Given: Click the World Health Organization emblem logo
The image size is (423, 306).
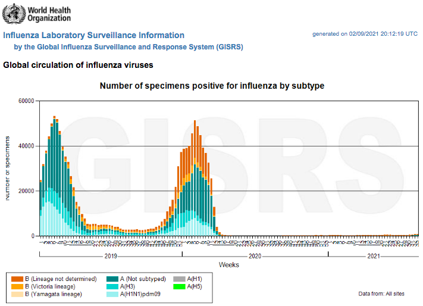Looking at the screenshot, I should (13, 14).
